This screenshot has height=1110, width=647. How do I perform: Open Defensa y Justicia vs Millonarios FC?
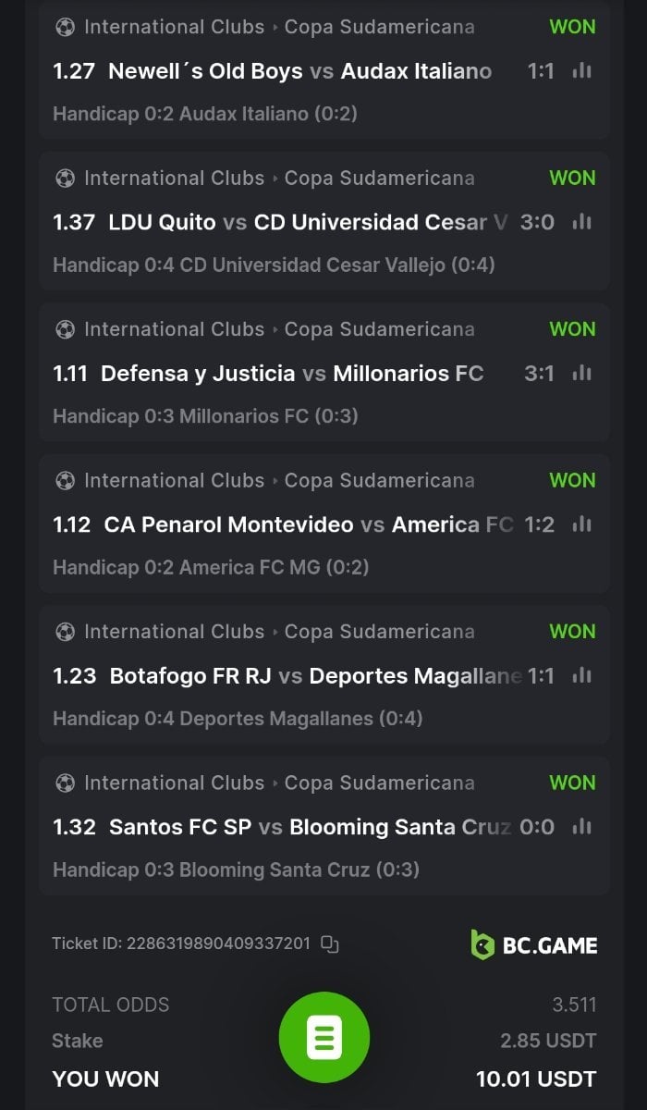click(291, 374)
